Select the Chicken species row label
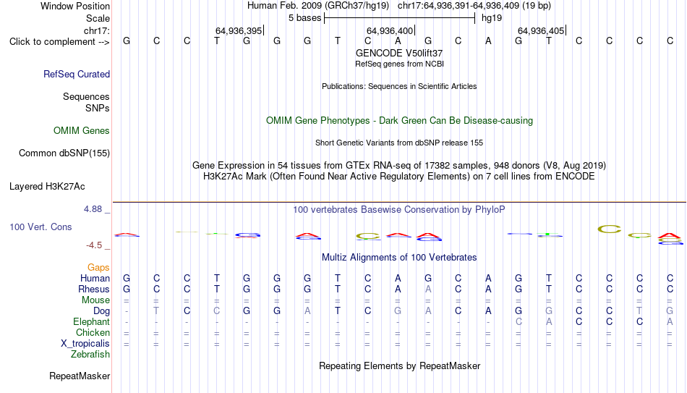Screen dimensions: 687x393 click(x=93, y=332)
